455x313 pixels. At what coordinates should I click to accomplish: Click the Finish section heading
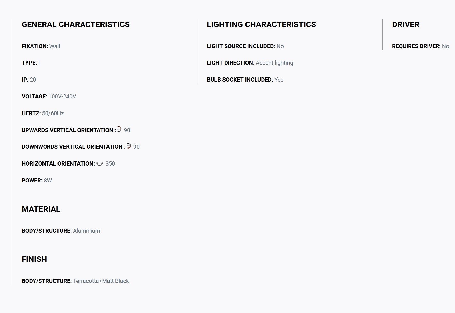click(x=34, y=259)
